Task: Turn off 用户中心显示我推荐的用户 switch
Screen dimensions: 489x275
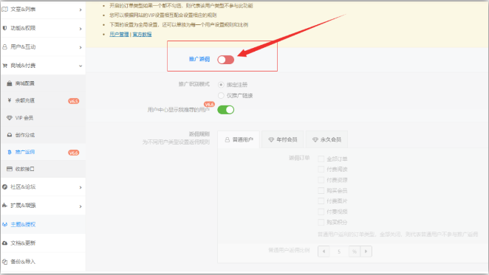Action: coord(226,110)
